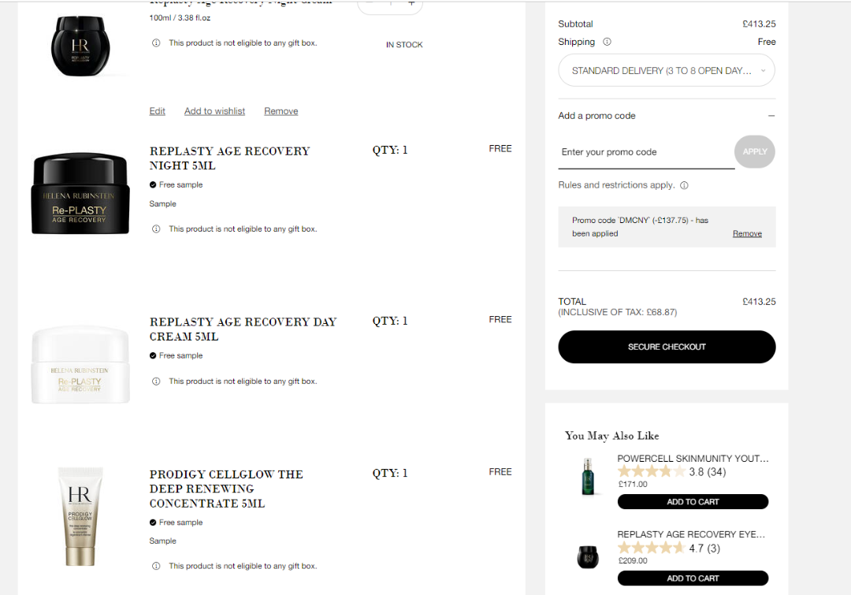The image size is (851, 595).
Task: Add Powercell Skinmunity to cart
Action: coord(693,502)
